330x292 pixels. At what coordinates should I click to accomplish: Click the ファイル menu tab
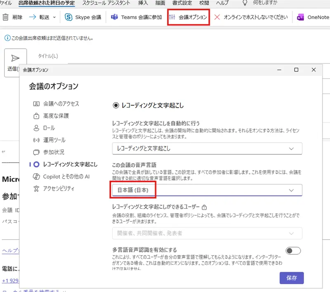click(6, 3)
